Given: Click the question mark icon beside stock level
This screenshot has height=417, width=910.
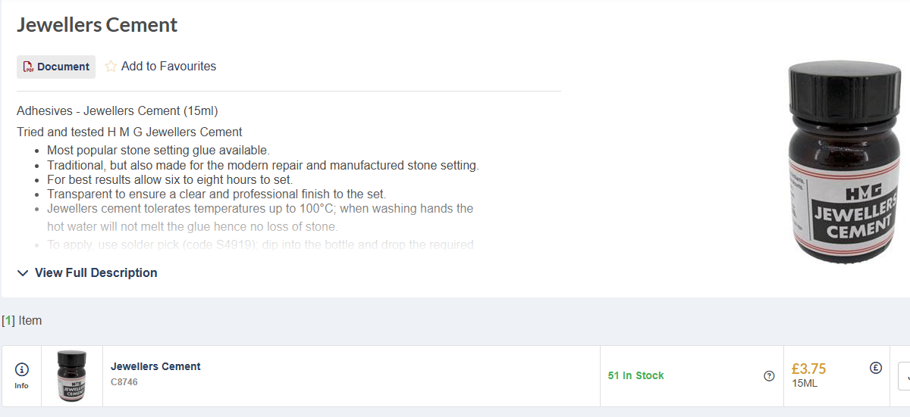Looking at the screenshot, I should pyautogui.click(x=769, y=376).
